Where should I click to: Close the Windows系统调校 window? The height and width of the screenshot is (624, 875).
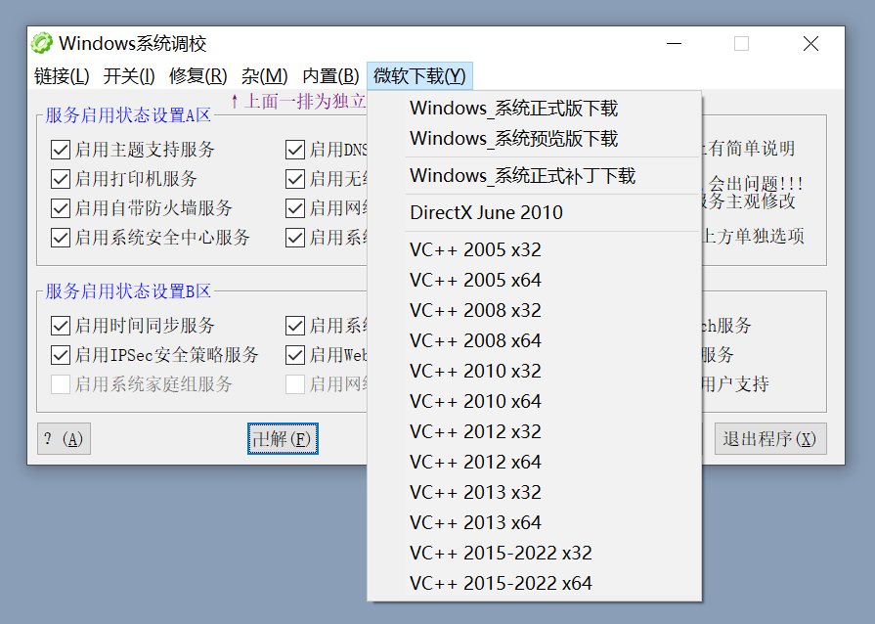810,44
